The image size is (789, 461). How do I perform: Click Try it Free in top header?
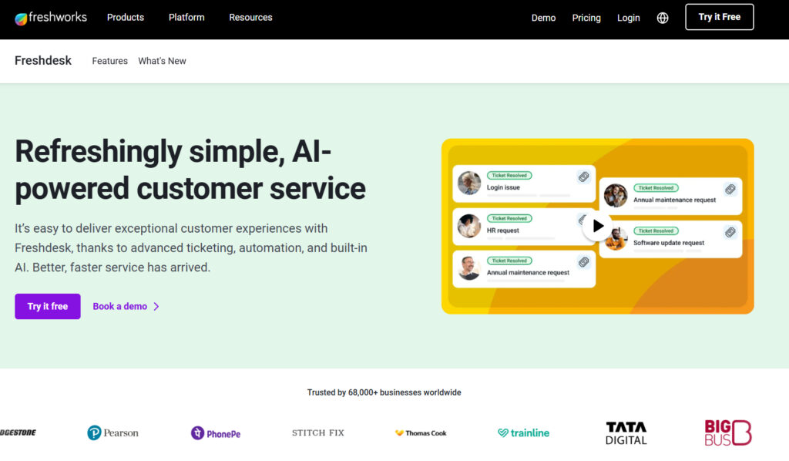tap(719, 17)
